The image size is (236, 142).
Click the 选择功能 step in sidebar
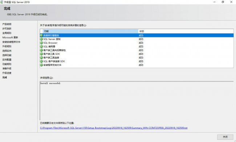pyautogui.click(x=7, y=55)
